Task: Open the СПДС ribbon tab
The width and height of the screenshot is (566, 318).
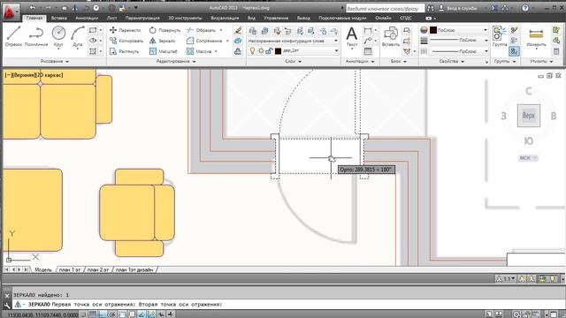Action: (x=406, y=18)
